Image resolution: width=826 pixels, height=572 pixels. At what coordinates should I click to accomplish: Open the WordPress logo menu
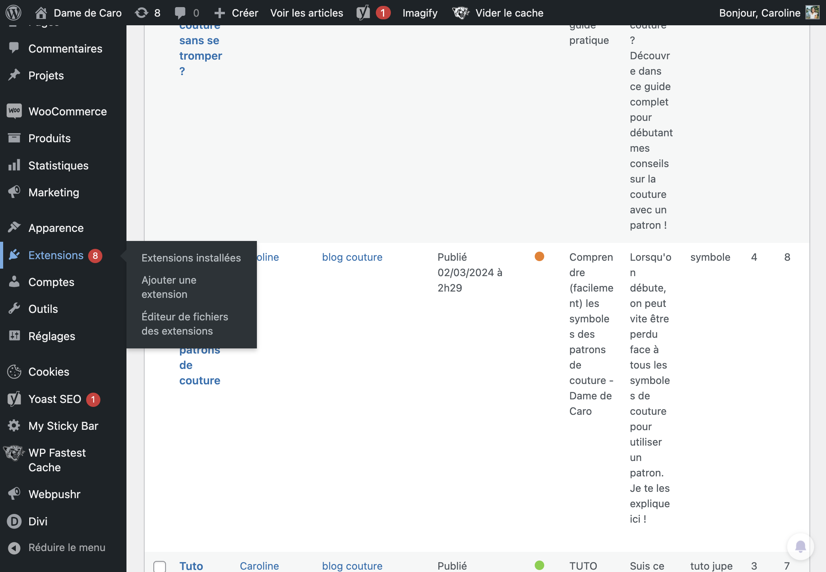13,13
